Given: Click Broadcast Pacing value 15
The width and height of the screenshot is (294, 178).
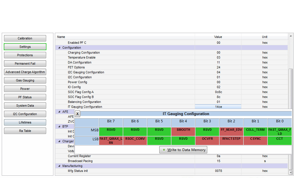Looking at the screenshot, I should 219,161.
